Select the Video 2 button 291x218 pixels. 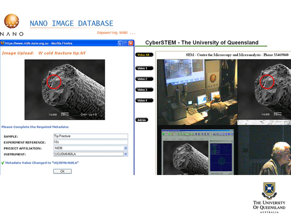144,79
